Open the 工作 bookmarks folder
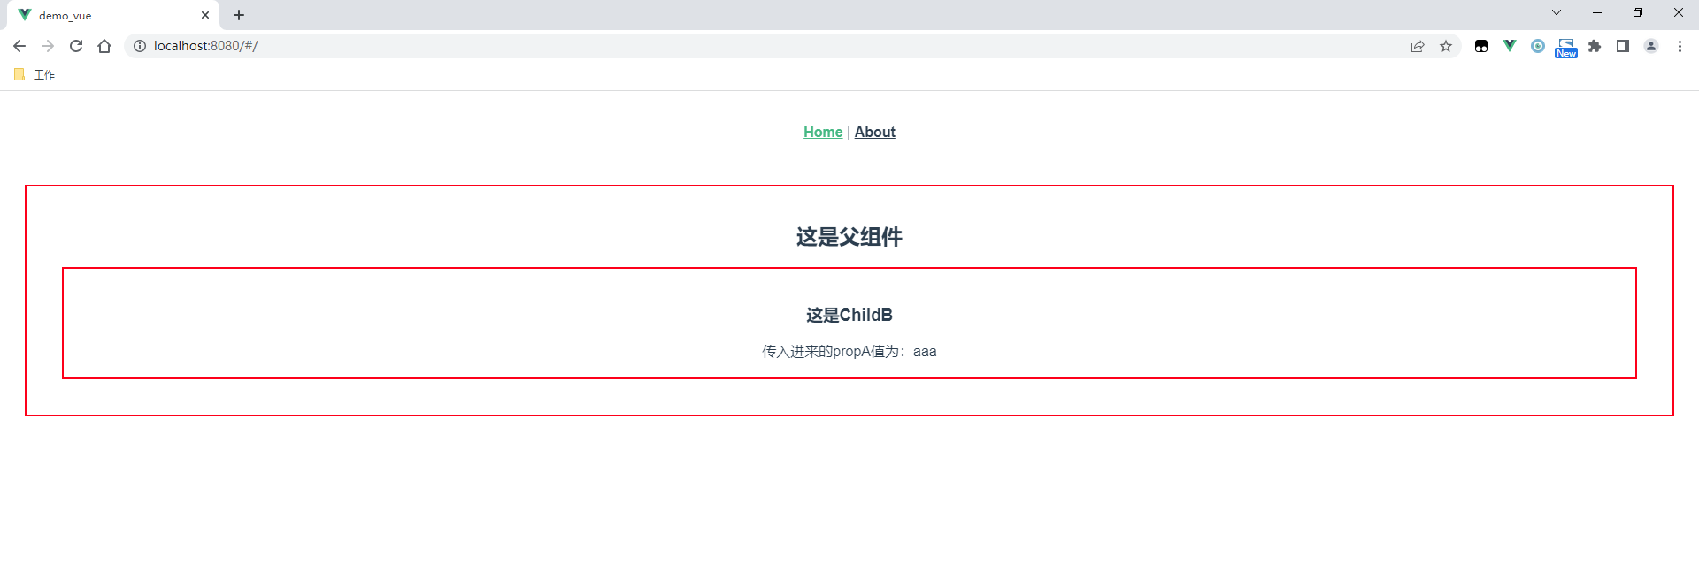The width and height of the screenshot is (1699, 563). click(35, 75)
